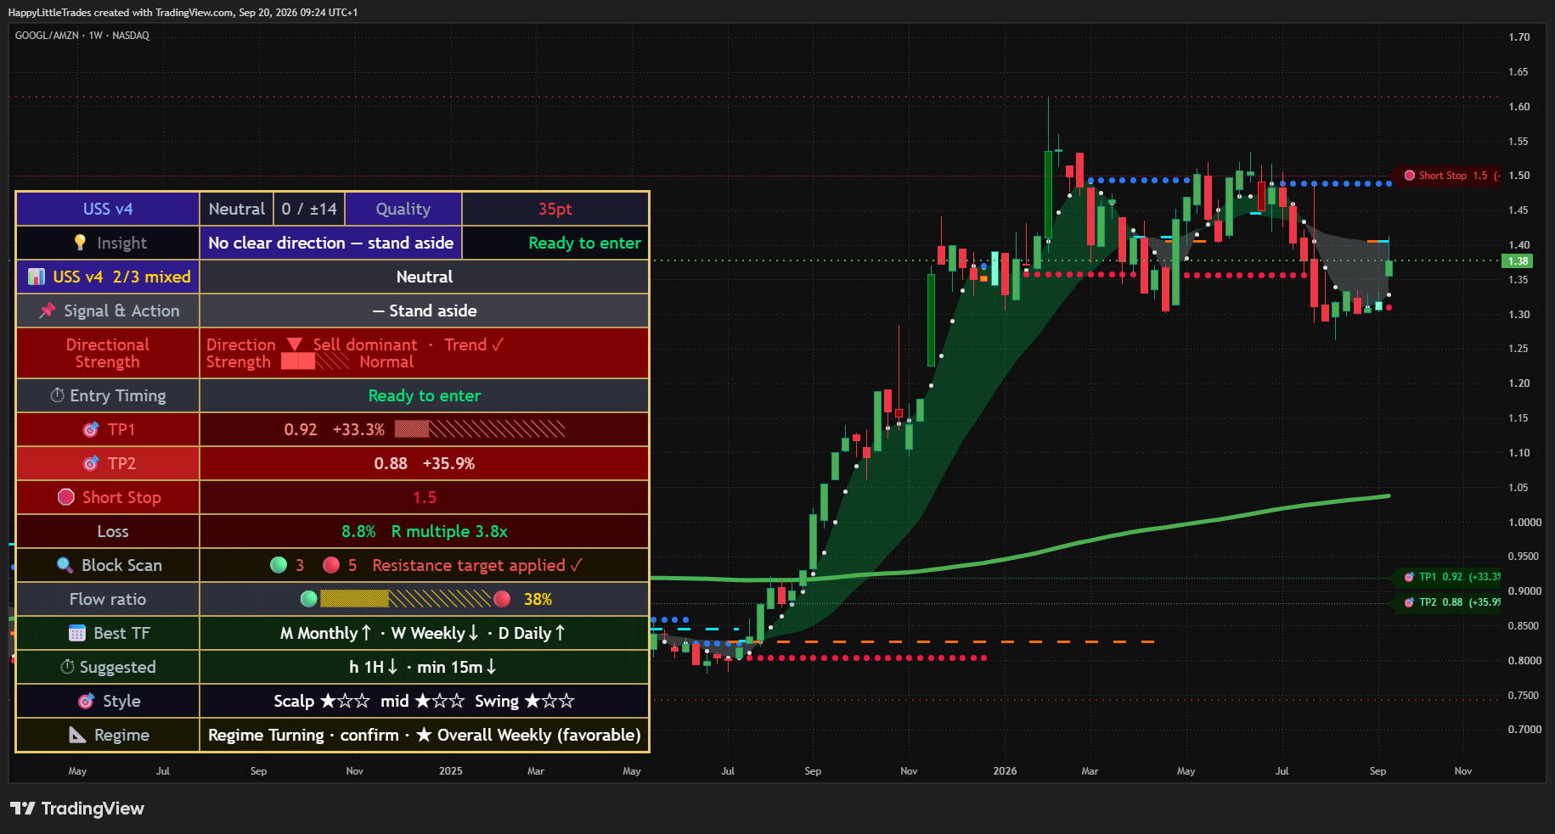Viewport: 1555px width, 834px height.
Task: Click the Quality header cell
Action: pos(403,209)
